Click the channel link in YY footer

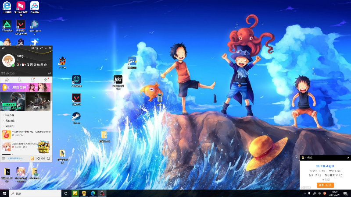click(16, 158)
